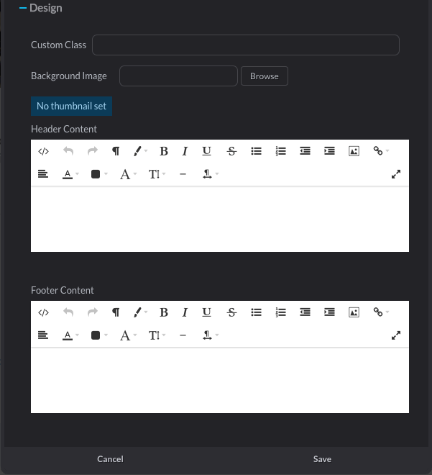Click Underline in Header Content toolbar

click(206, 151)
